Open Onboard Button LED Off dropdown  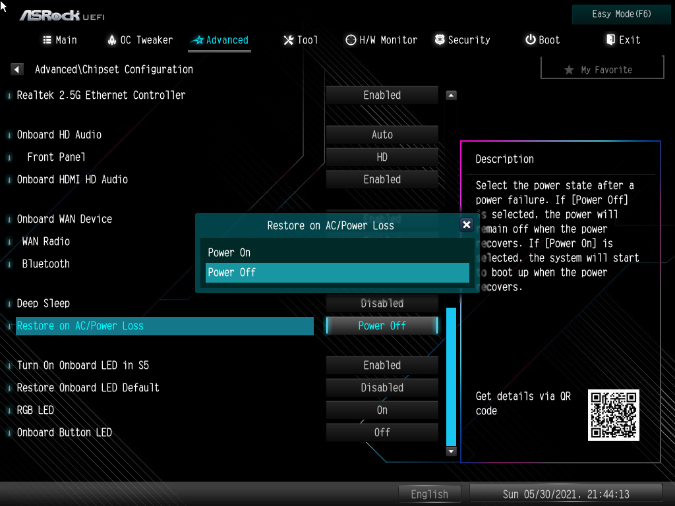coord(382,432)
